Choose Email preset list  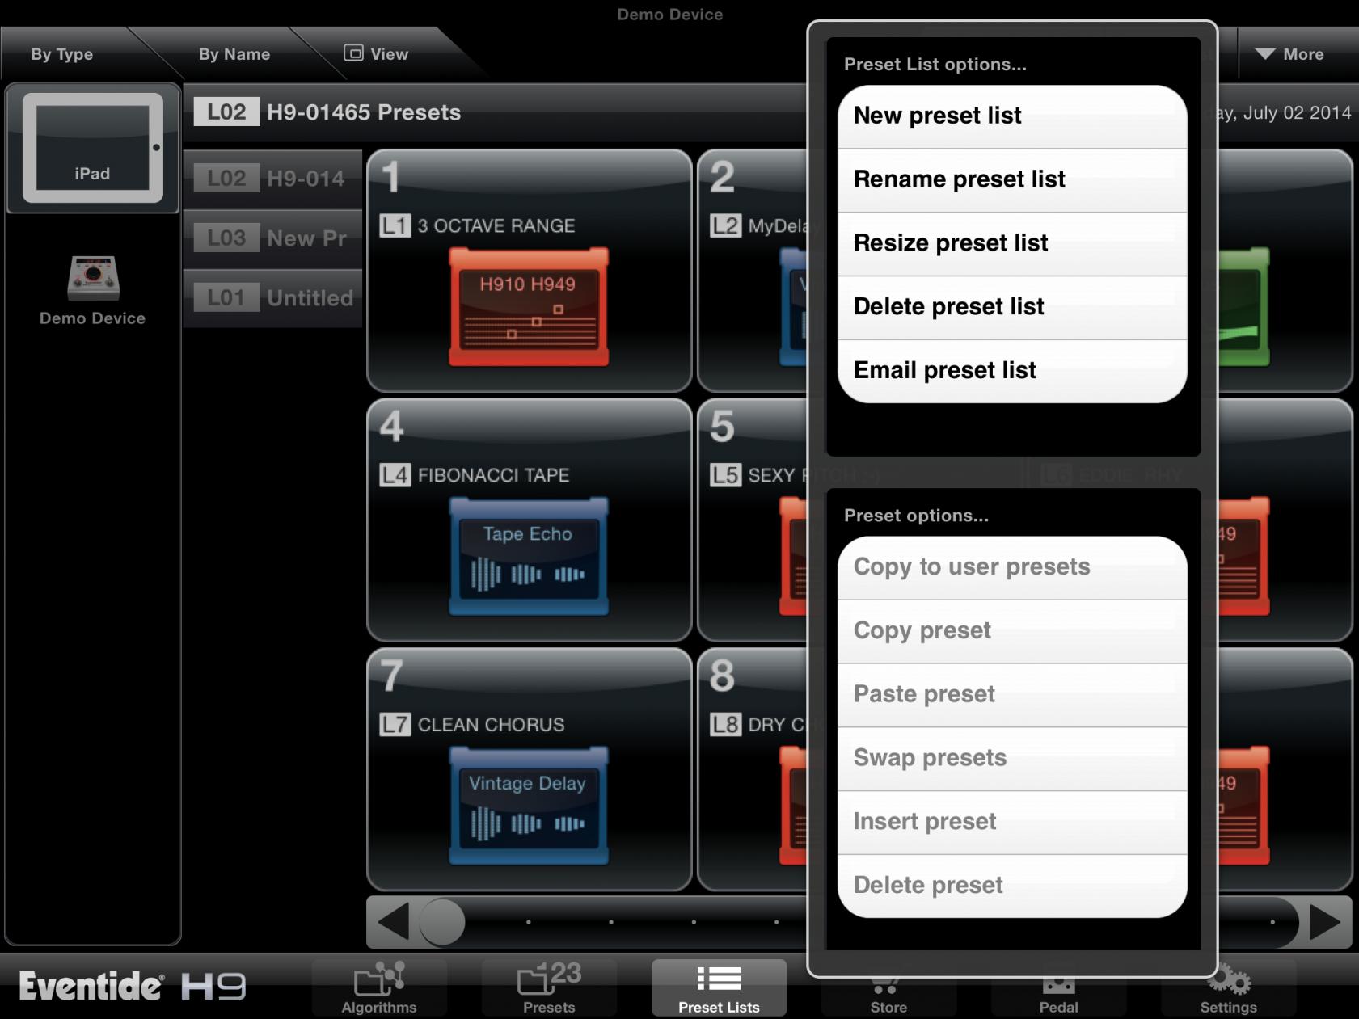point(1012,371)
